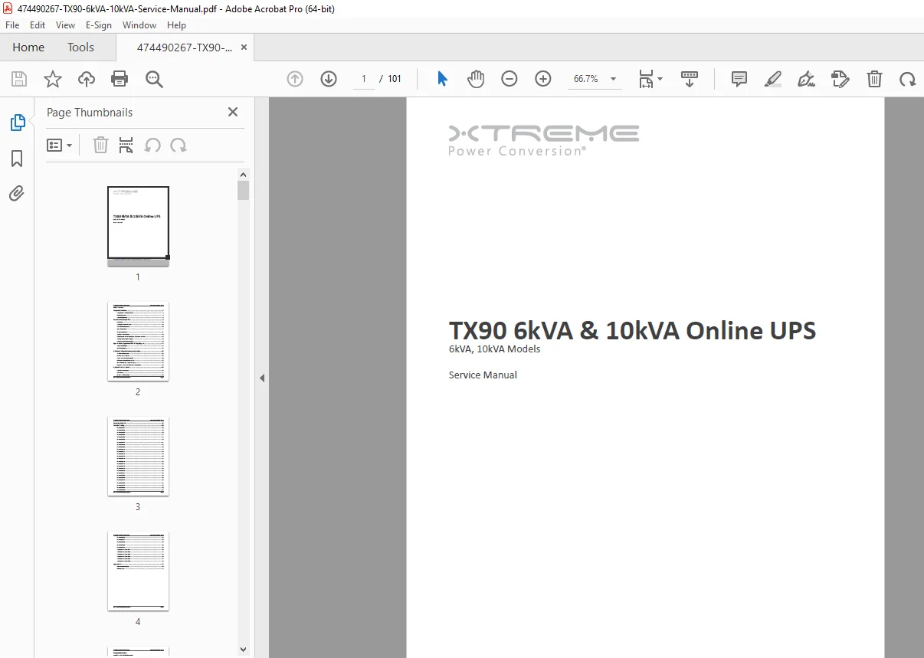Click the delete page trash icon in the toolbar

874,79
